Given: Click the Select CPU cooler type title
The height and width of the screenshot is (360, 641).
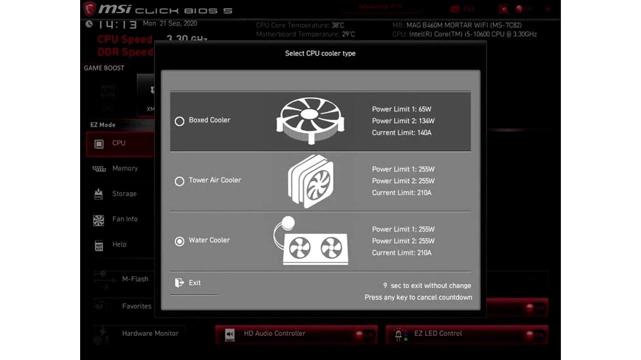Looking at the screenshot, I should (320, 53).
